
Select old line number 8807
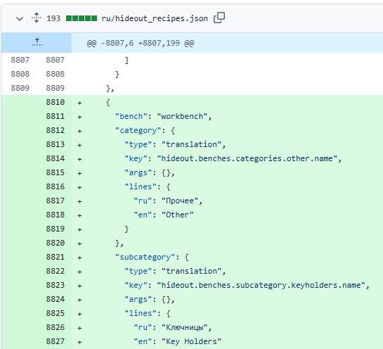pos(20,60)
